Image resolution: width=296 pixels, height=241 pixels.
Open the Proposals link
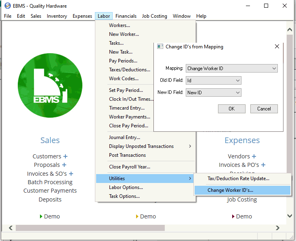[x=47, y=165]
